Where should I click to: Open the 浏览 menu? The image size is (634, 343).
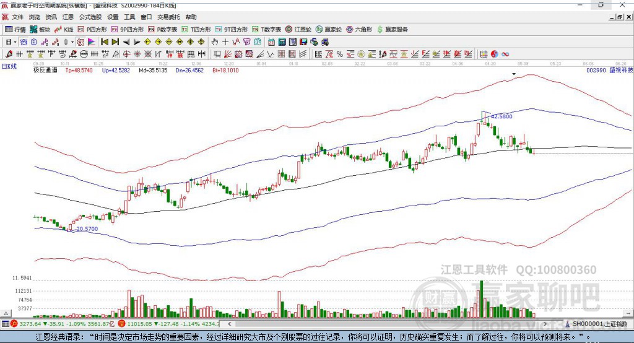[x=35, y=17]
